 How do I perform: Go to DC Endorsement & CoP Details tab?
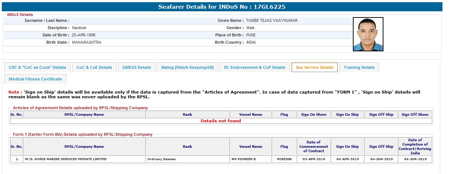[255, 67]
